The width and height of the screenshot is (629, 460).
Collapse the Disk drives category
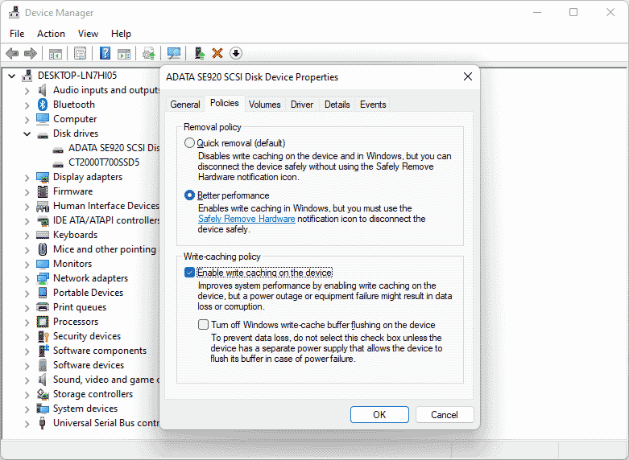coord(27,133)
